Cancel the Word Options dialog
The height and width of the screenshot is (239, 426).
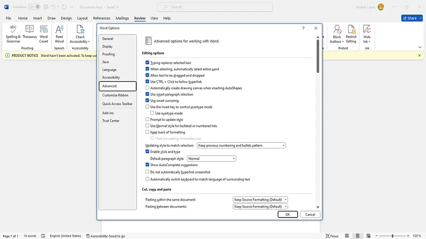pos(310,214)
